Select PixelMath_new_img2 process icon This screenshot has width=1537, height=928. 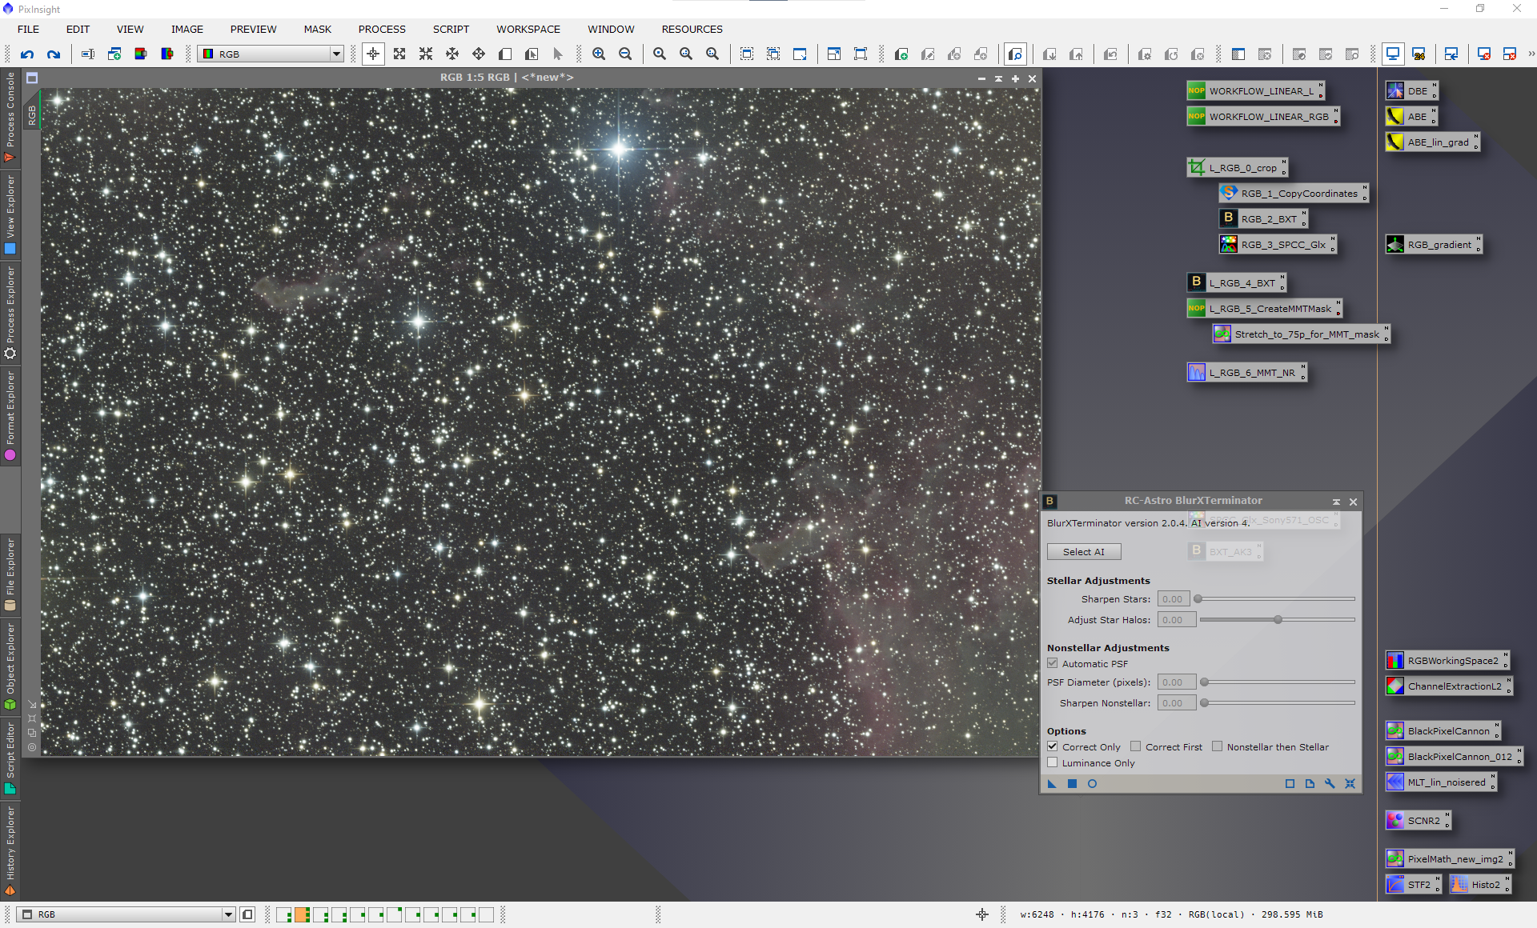coord(1450,859)
